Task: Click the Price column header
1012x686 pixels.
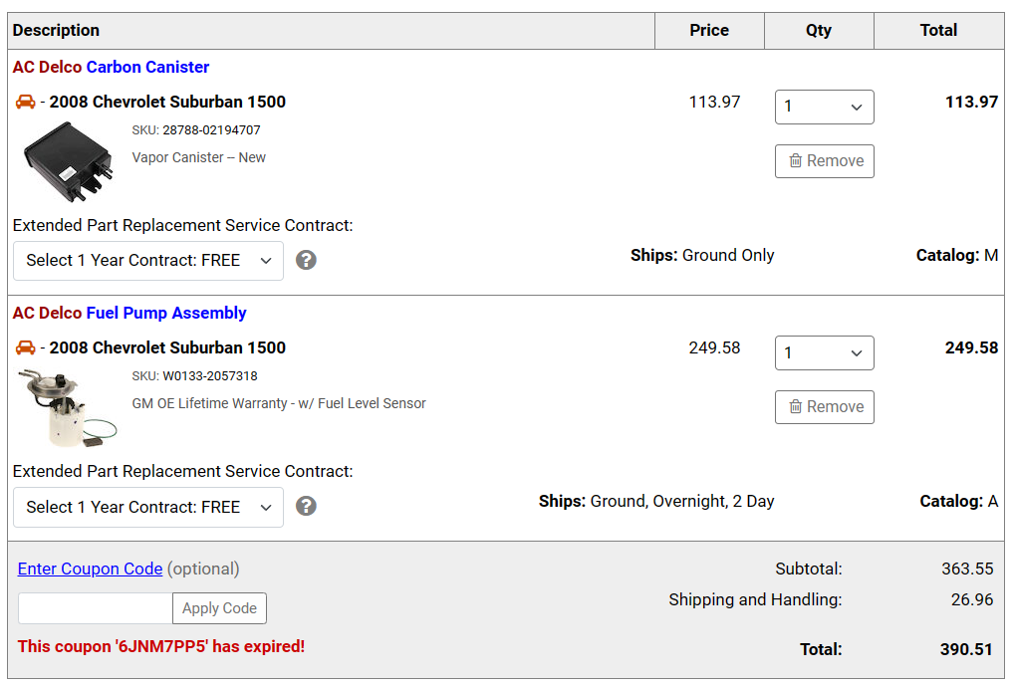Action: (709, 30)
